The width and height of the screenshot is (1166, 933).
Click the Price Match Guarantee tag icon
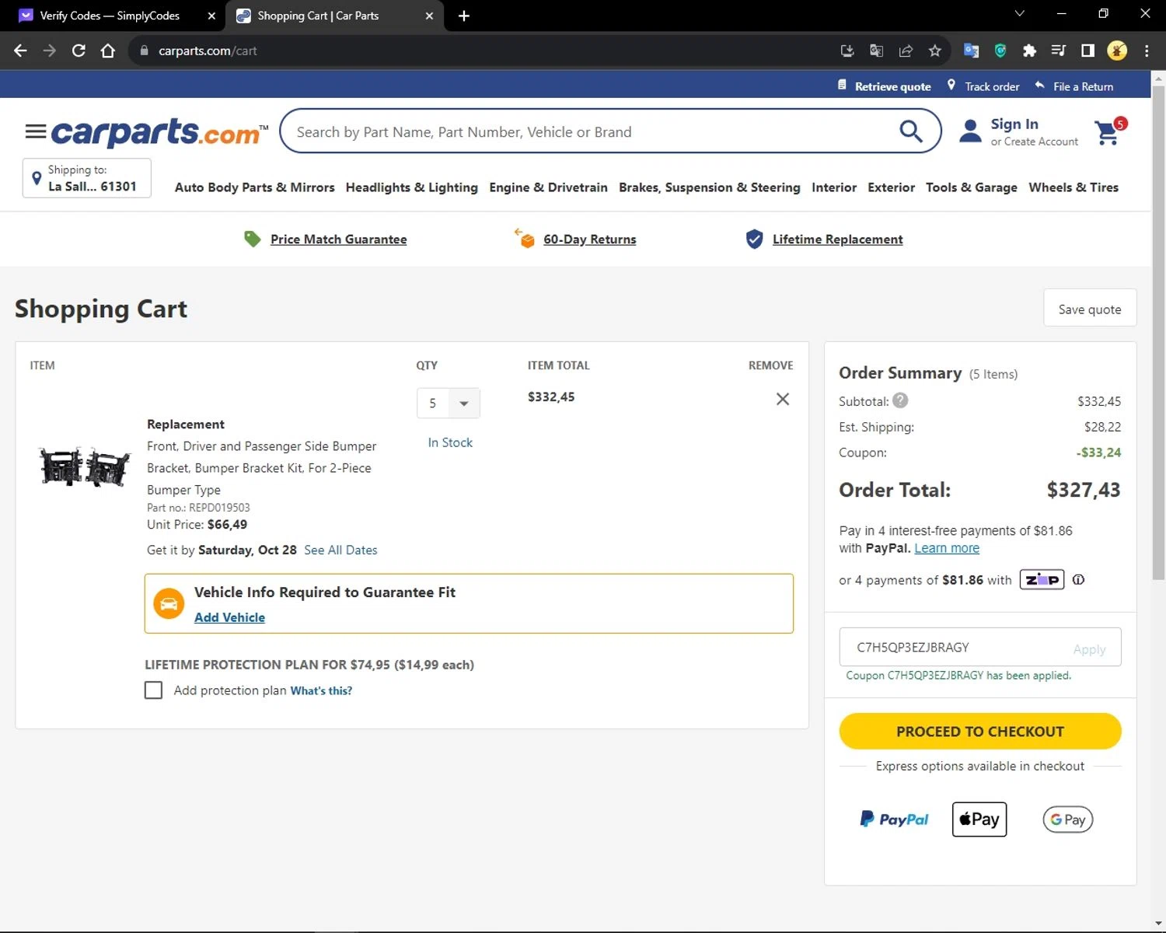(253, 239)
